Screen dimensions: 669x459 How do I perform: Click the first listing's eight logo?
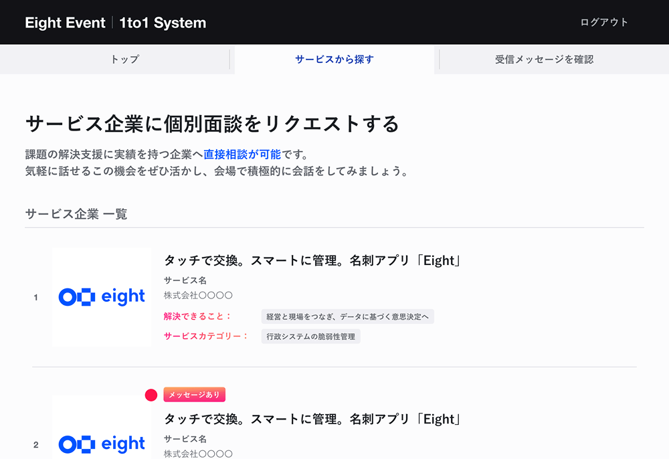coord(102,297)
